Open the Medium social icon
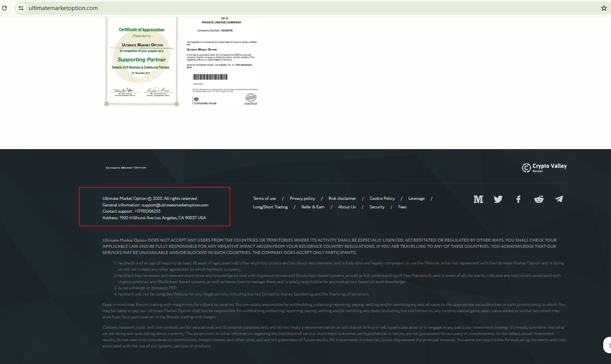 tap(478, 199)
